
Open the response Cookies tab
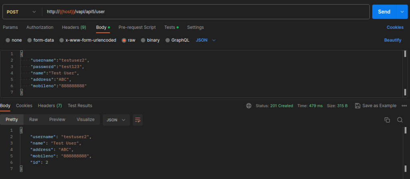24,106
